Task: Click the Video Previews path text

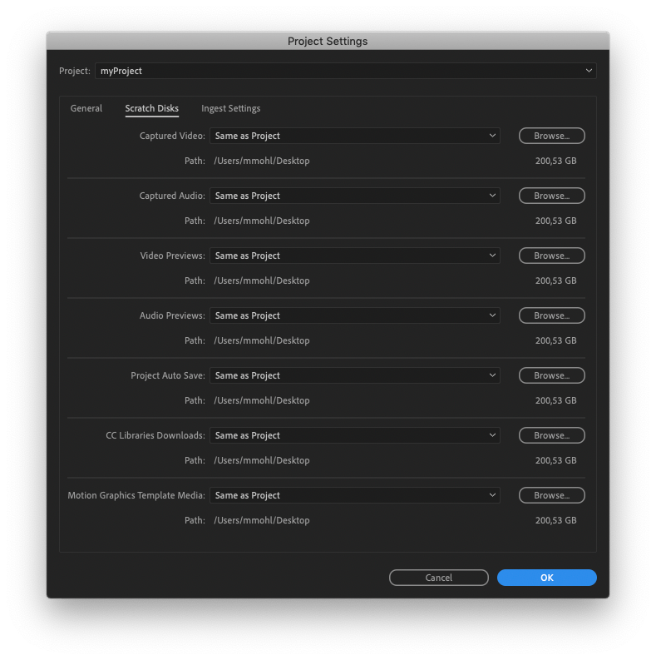Action: tap(262, 280)
